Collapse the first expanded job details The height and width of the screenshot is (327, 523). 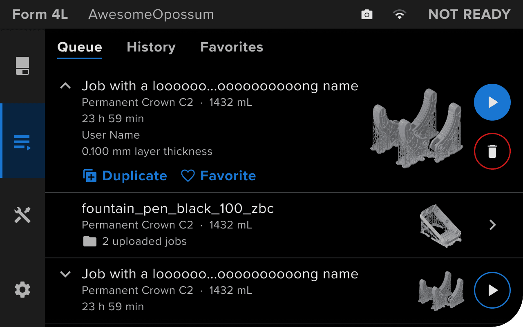tap(65, 86)
